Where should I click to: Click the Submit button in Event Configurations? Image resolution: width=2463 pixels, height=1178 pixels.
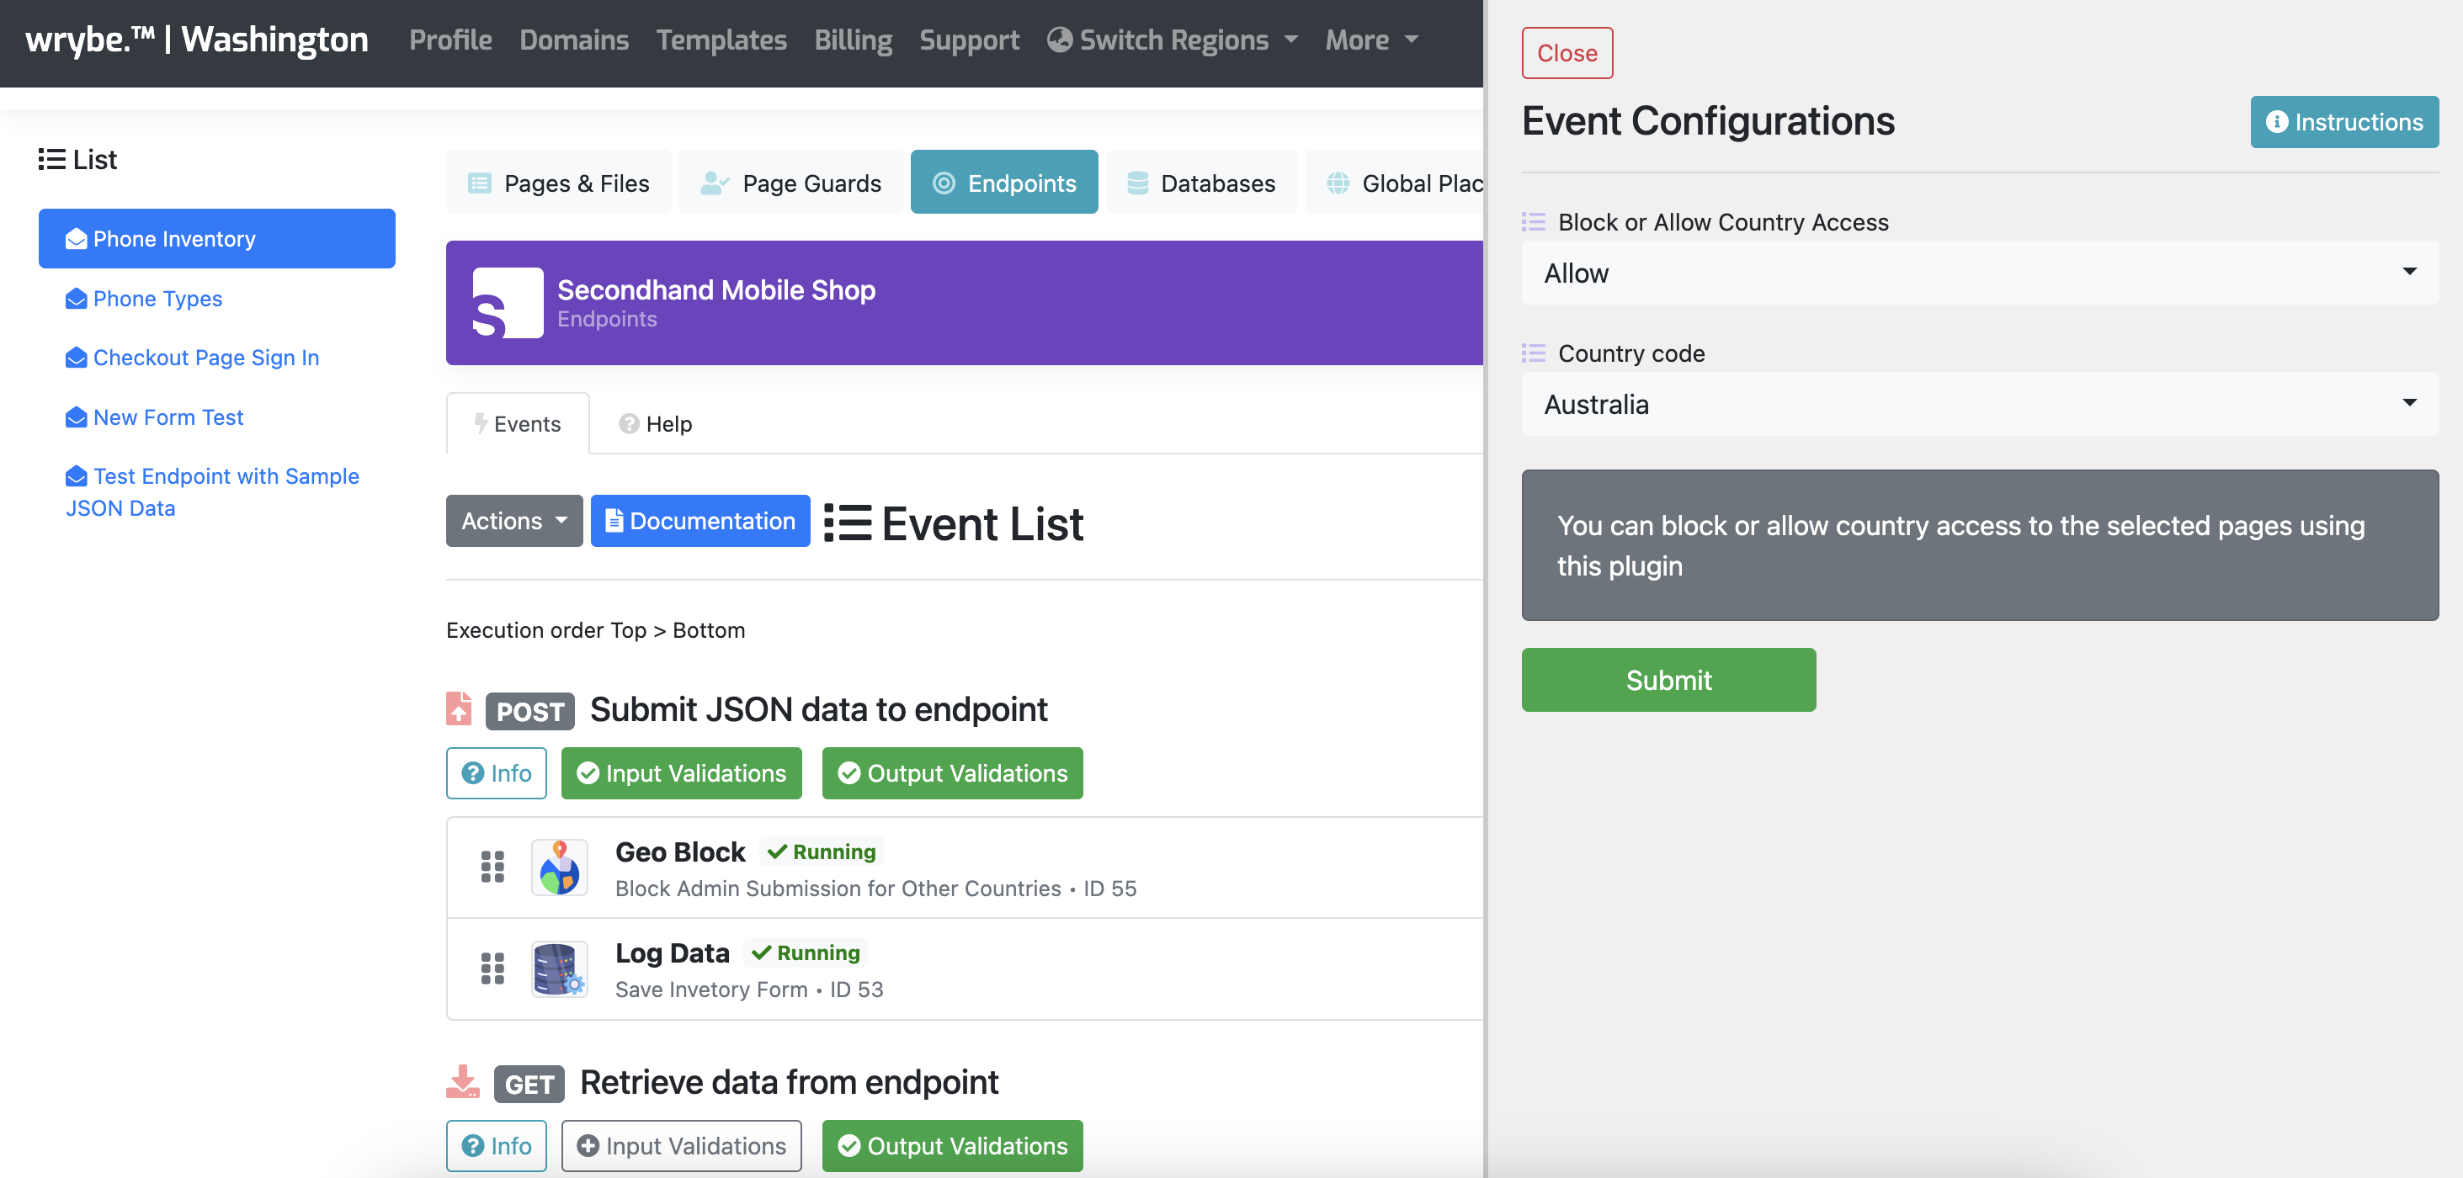click(1668, 679)
